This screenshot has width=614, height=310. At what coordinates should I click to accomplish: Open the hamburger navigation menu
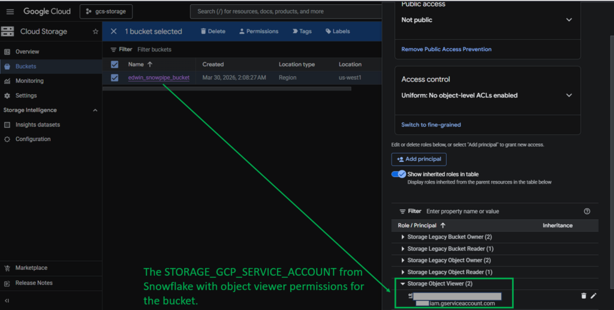(10, 12)
